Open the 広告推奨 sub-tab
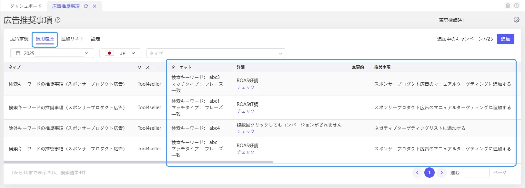 19,39
